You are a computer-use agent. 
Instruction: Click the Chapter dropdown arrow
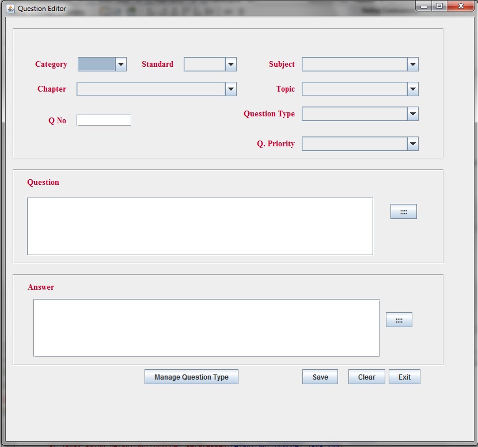tap(230, 89)
